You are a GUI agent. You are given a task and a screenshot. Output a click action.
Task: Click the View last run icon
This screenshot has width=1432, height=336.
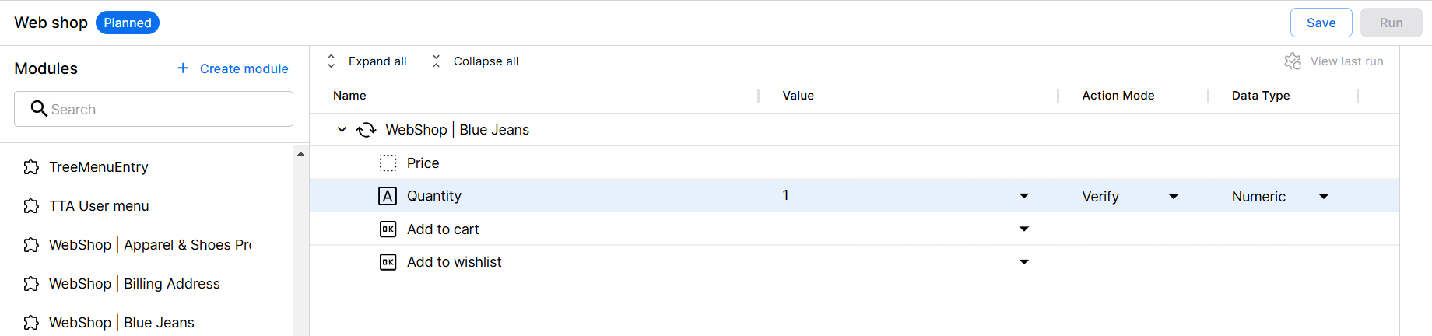tap(1293, 61)
